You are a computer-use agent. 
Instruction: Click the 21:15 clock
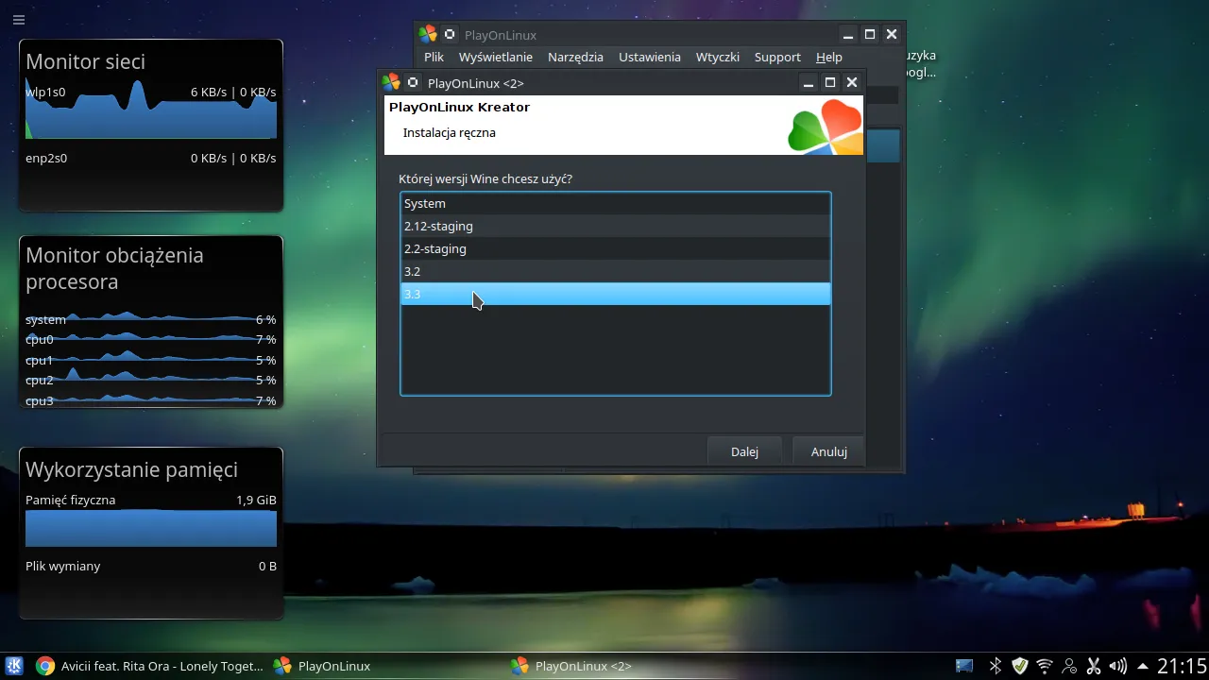[1182, 666]
